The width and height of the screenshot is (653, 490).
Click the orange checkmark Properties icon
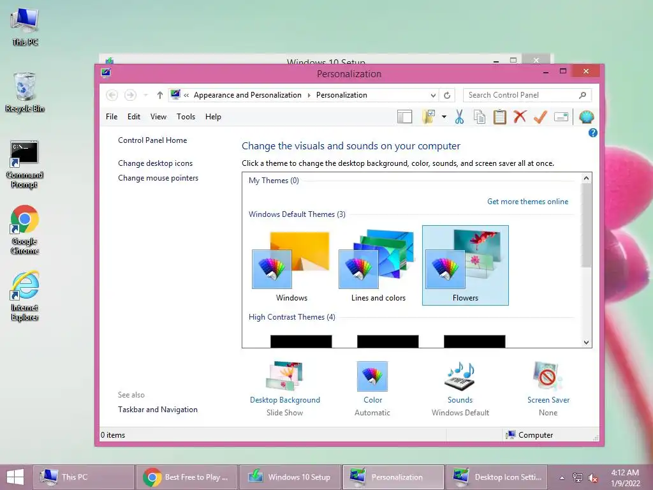[x=540, y=117]
